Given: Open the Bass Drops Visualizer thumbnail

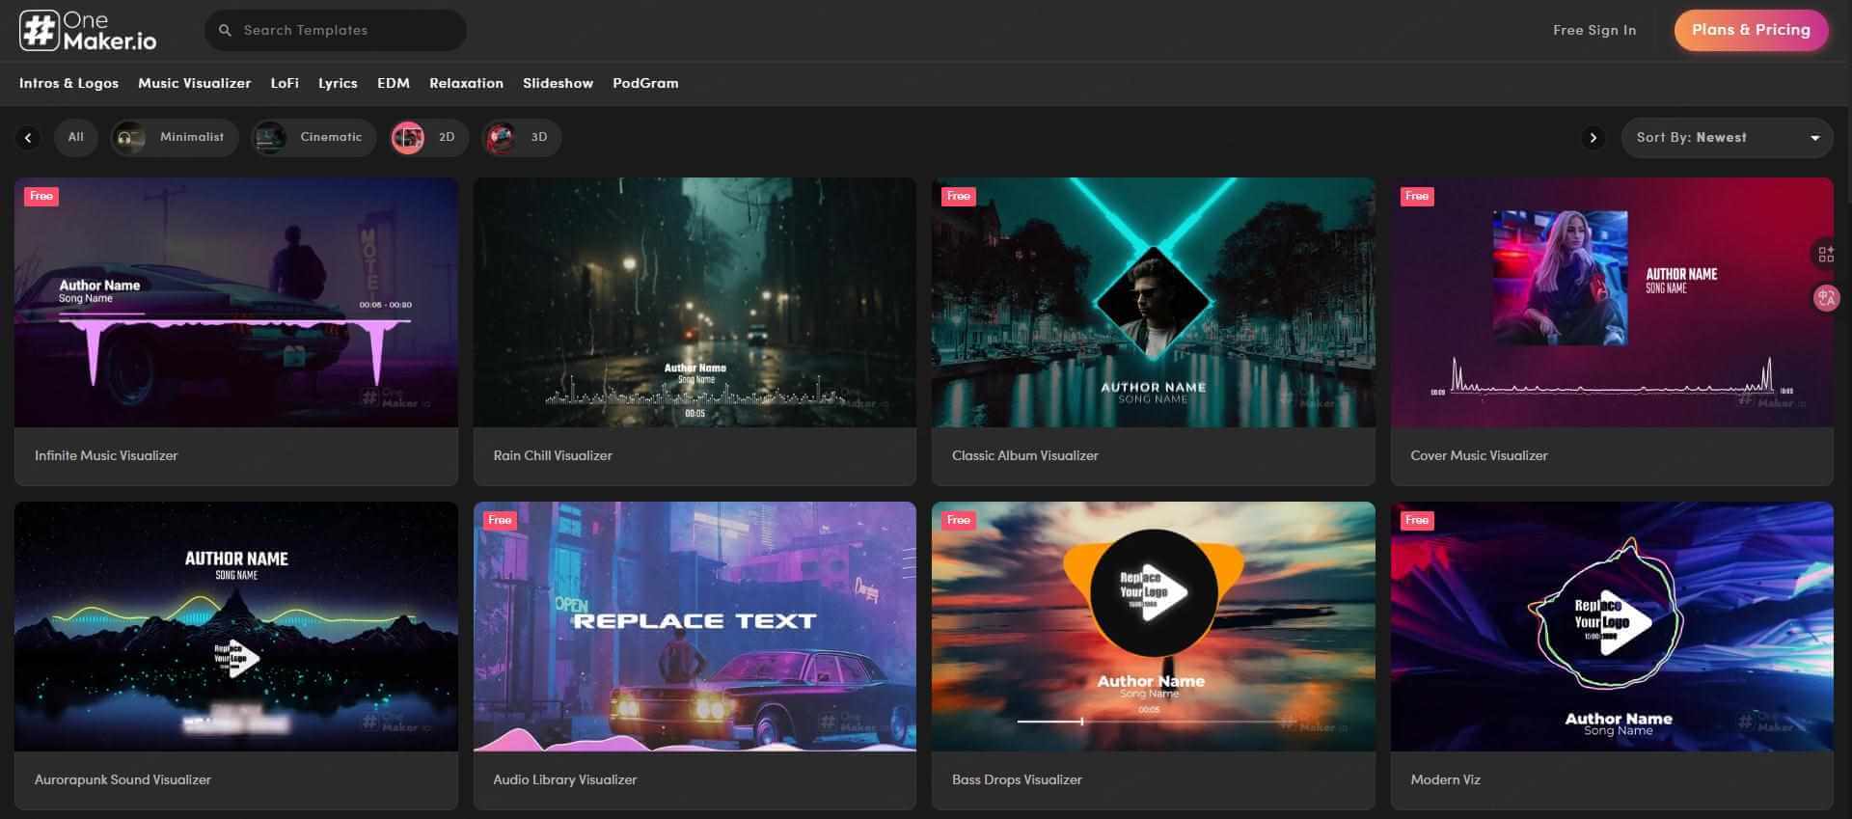Looking at the screenshot, I should point(1153,626).
